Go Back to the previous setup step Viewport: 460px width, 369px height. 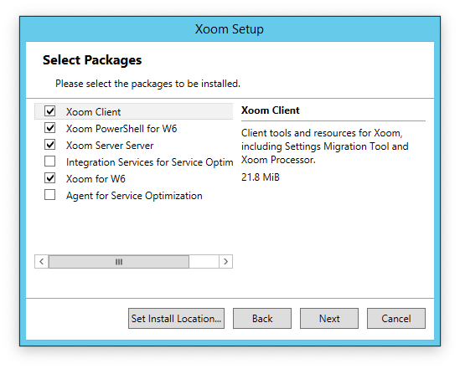pos(262,318)
